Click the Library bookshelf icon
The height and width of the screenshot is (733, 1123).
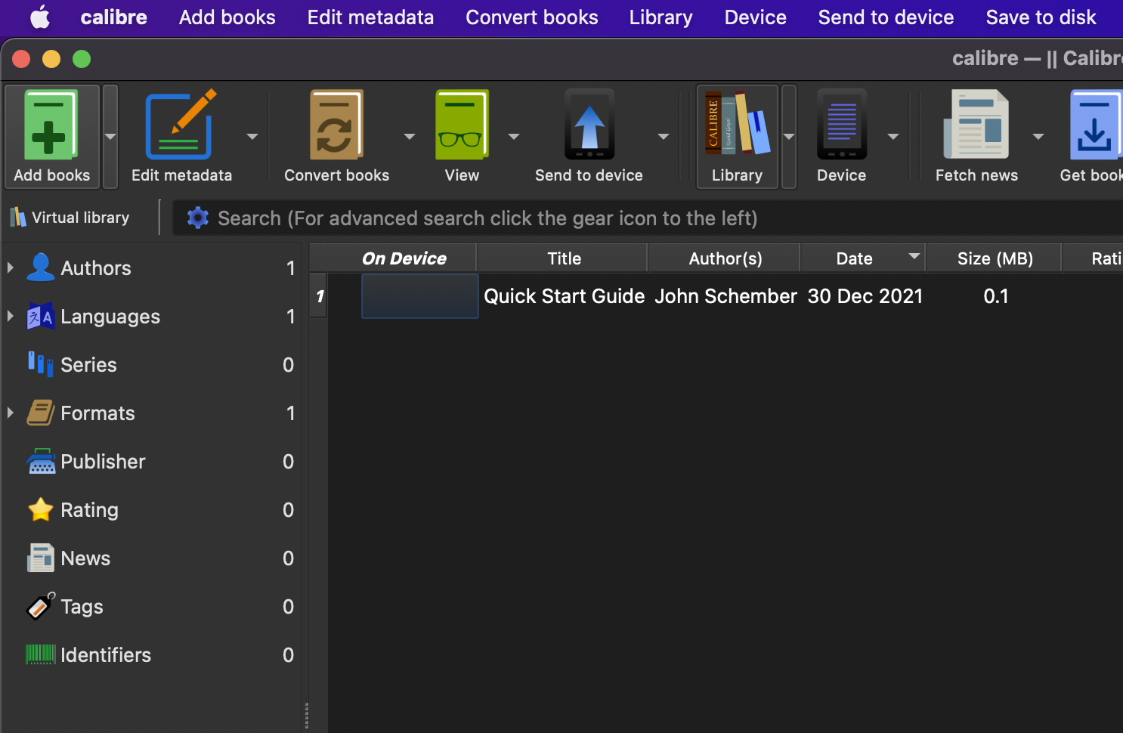click(737, 124)
